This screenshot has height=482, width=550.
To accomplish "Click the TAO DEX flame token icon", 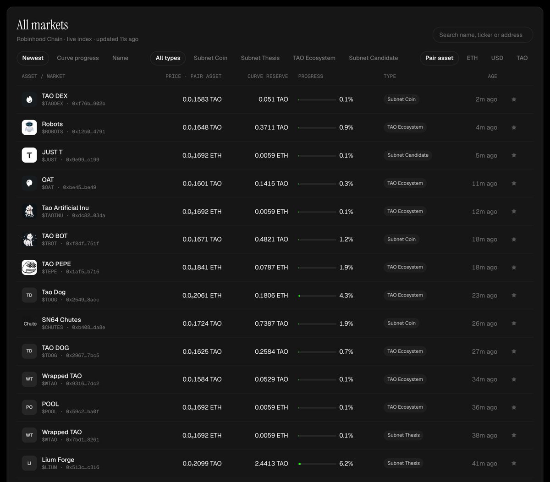I will [29, 99].
